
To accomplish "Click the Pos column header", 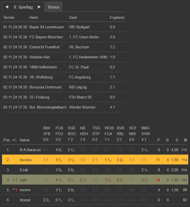I will (x=7, y=140).
